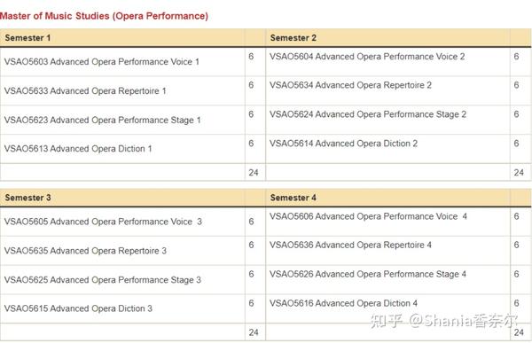Click VSAO5605 Advanced Opera Performance Voice 3
Viewport: 532px width, 343px height.
103,222
